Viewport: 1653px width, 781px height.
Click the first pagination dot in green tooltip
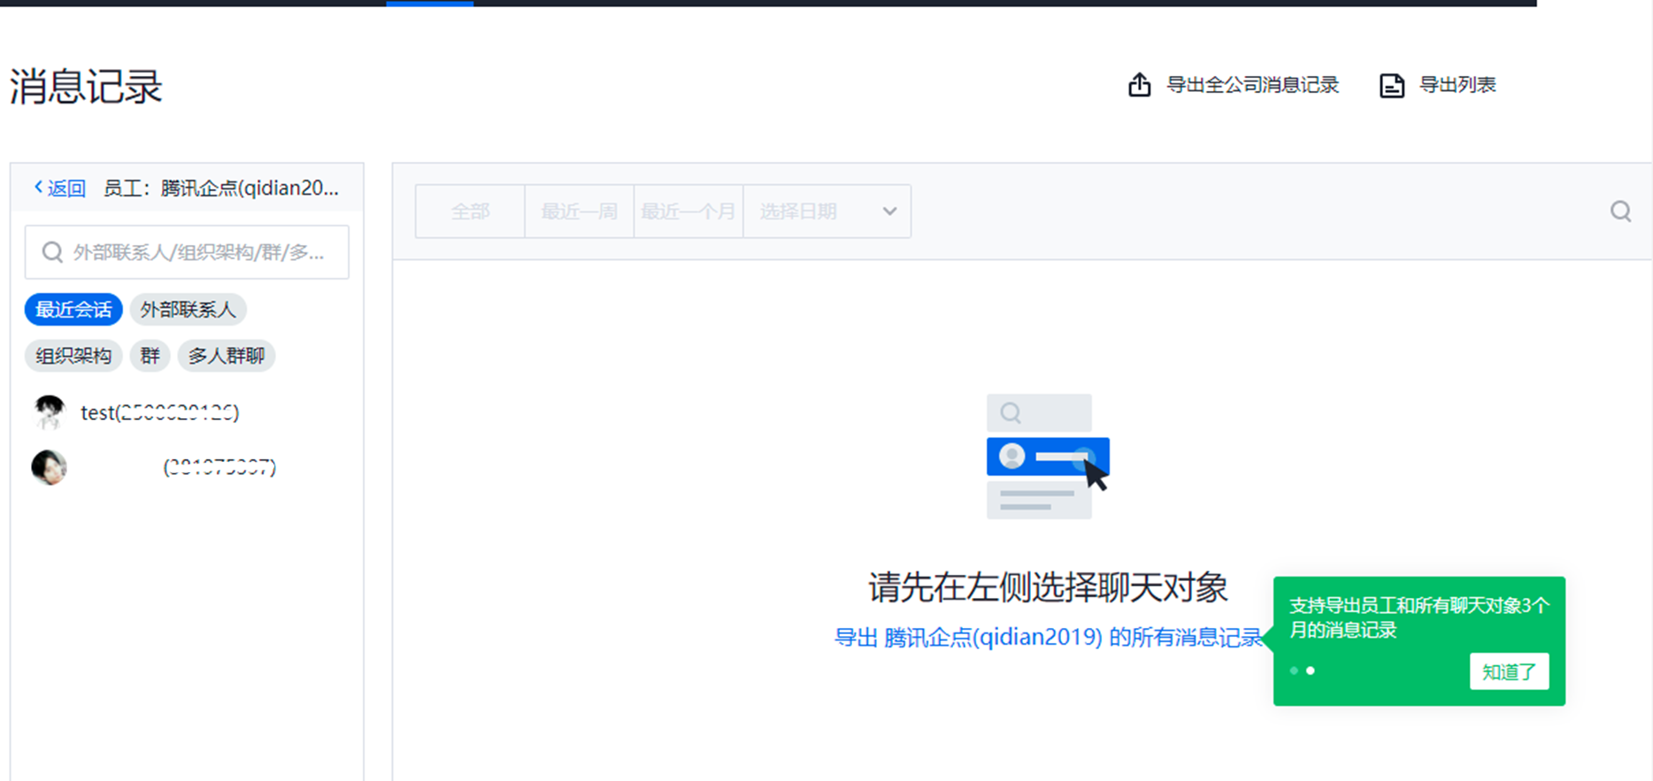pyautogui.click(x=1295, y=671)
